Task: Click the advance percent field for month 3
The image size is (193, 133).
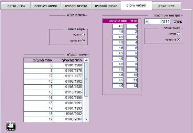Action: (118, 37)
